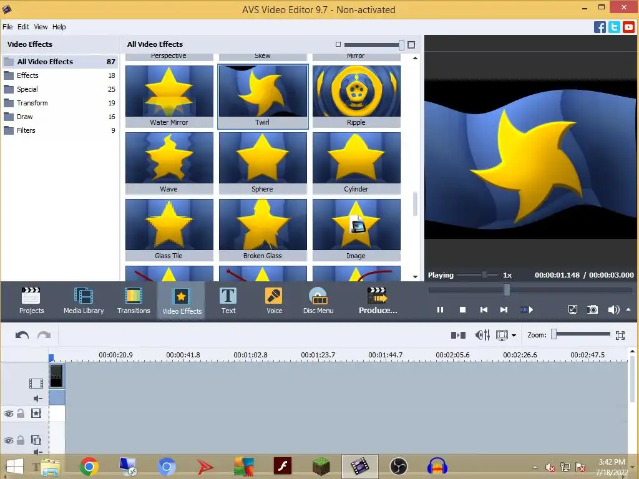
Task: Adjust the timeline Zoom slider
Action: click(554, 334)
